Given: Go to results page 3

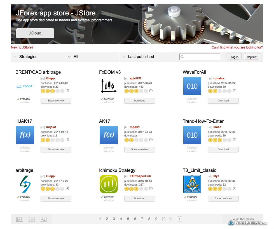Looking at the screenshot, I should [114, 219].
